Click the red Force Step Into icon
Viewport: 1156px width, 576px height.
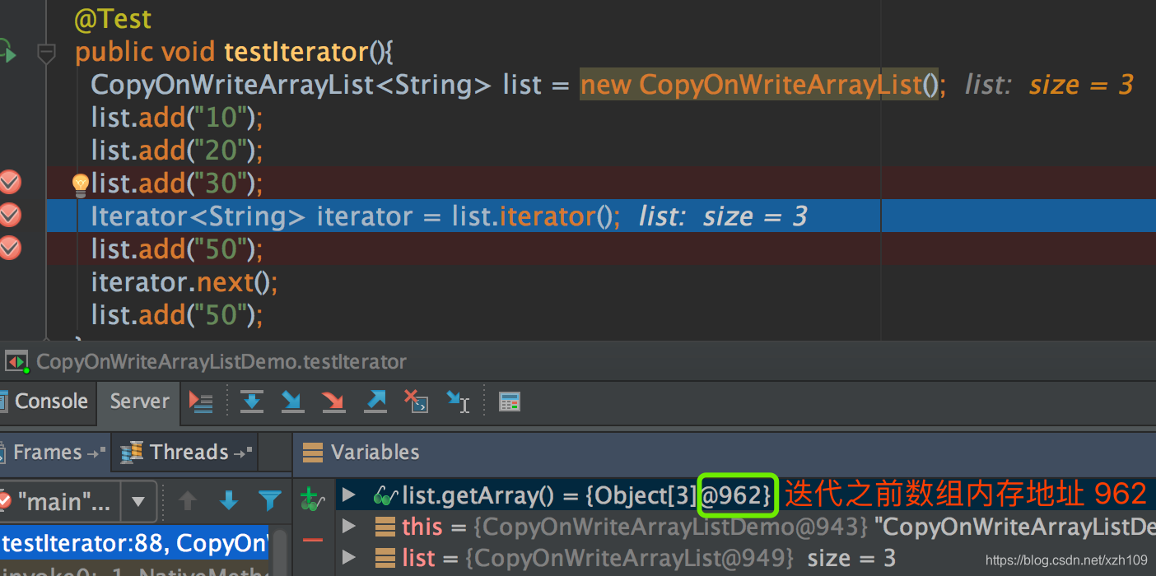(x=333, y=402)
